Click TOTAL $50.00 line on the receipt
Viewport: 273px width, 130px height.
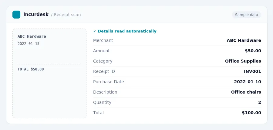pyautogui.click(x=31, y=69)
